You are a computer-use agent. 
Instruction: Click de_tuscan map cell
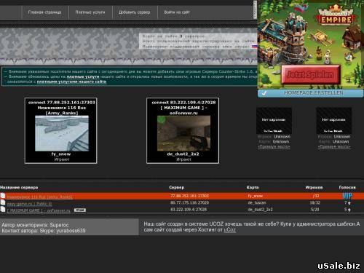[257, 202]
